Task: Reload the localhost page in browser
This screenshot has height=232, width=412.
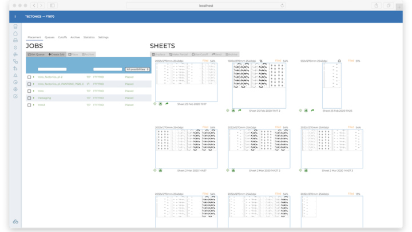Action: [x=282, y=6]
